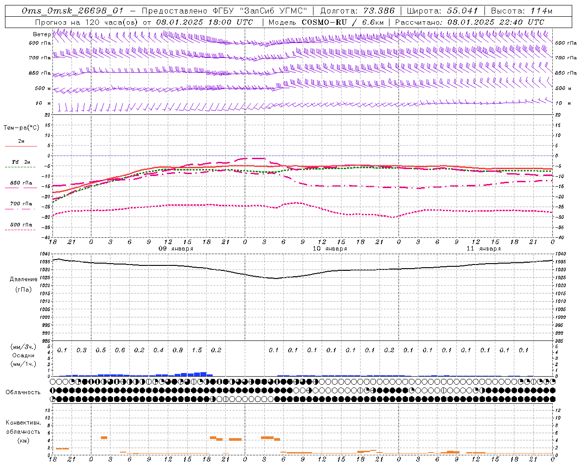Click the elevation text 'Высота: 114м'

(x=522, y=11)
